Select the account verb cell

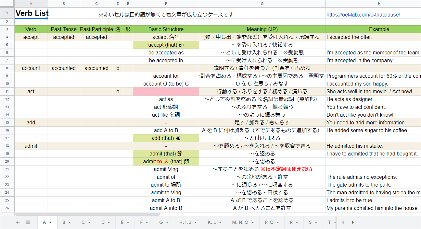point(31,68)
